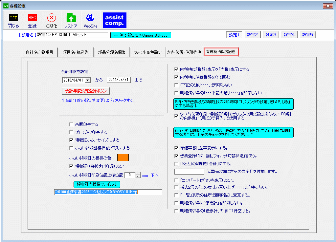Open the フォント＆色設定 tab
Viewport: 336px width, 242px height.
coord(147,52)
